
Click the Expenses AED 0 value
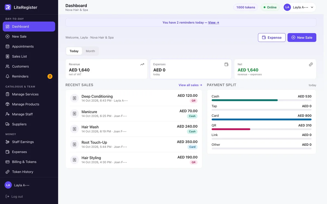tap(159, 70)
